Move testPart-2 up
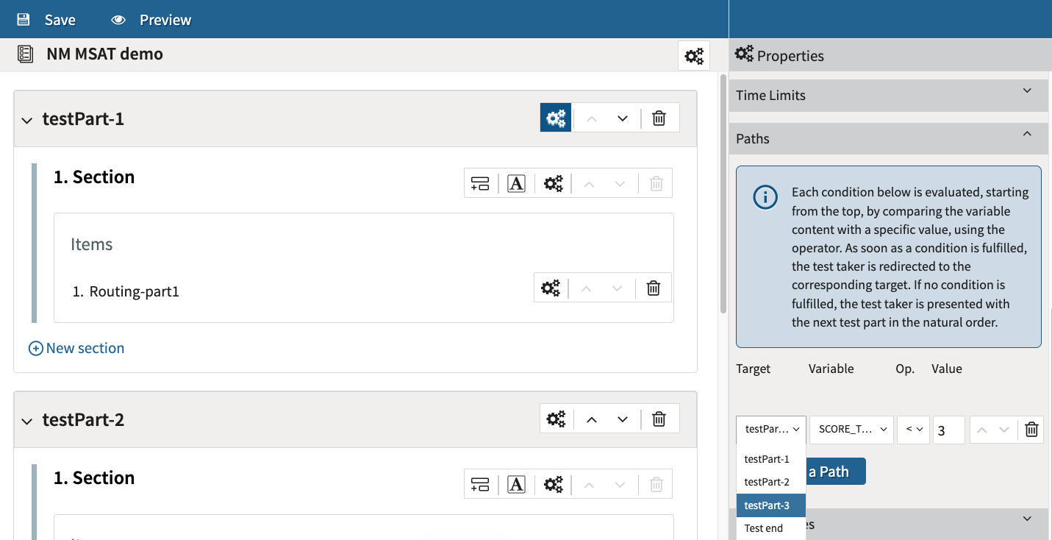This screenshot has height=540, width=1052. [x=592, y=419]
